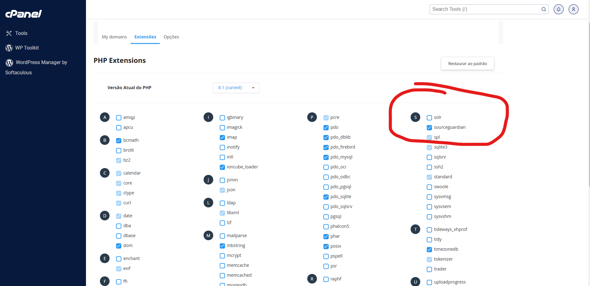
Task: Click the WP Toolkit WordPress icon
Action: pos(9,48)
